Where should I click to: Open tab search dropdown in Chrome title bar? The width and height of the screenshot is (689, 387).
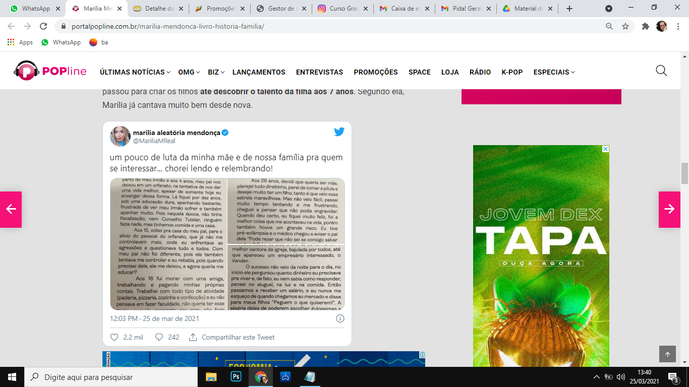(x=609, y=9)
